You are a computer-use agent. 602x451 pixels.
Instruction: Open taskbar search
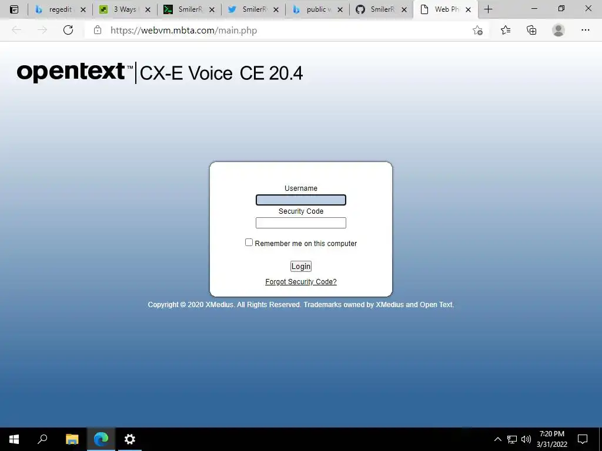tap(42, 439)
